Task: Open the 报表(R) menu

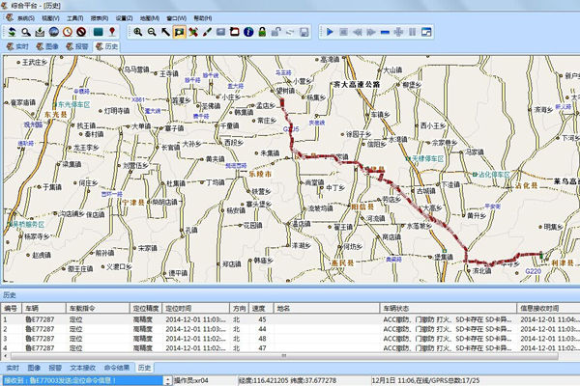Action: [x=99, y=18]
